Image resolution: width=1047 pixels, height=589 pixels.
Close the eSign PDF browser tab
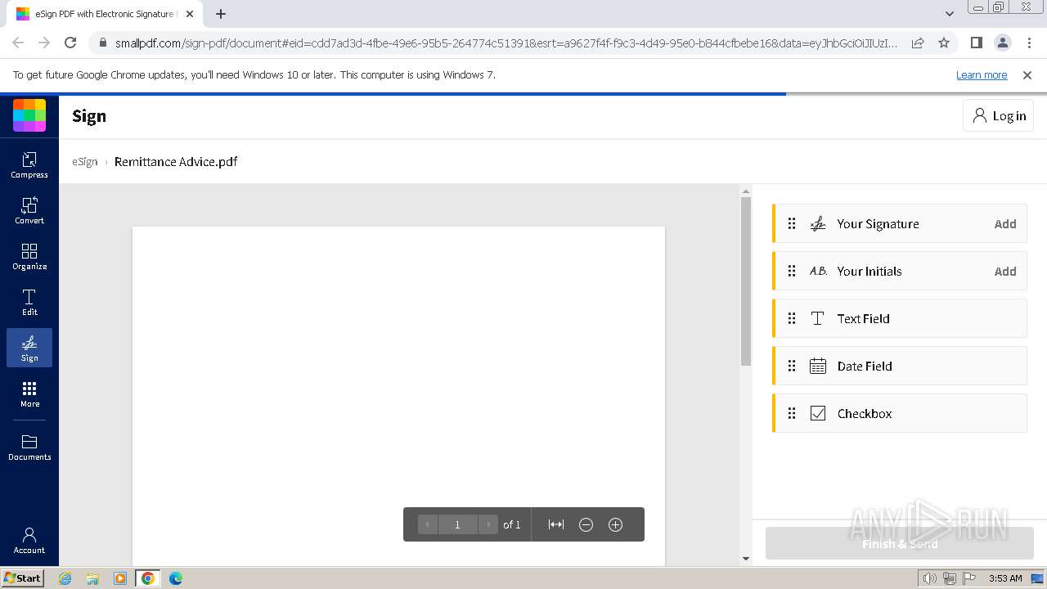pyautogui.click(x=190, y=14)
